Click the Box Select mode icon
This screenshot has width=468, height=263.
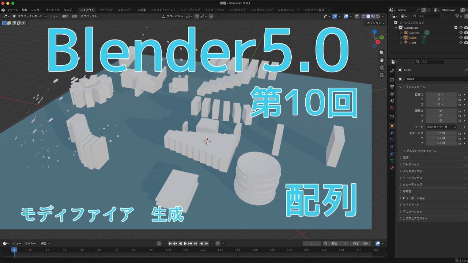coord(4,23)
